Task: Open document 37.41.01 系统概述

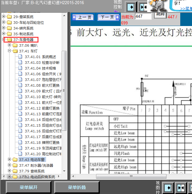Action: coord(40,57)
